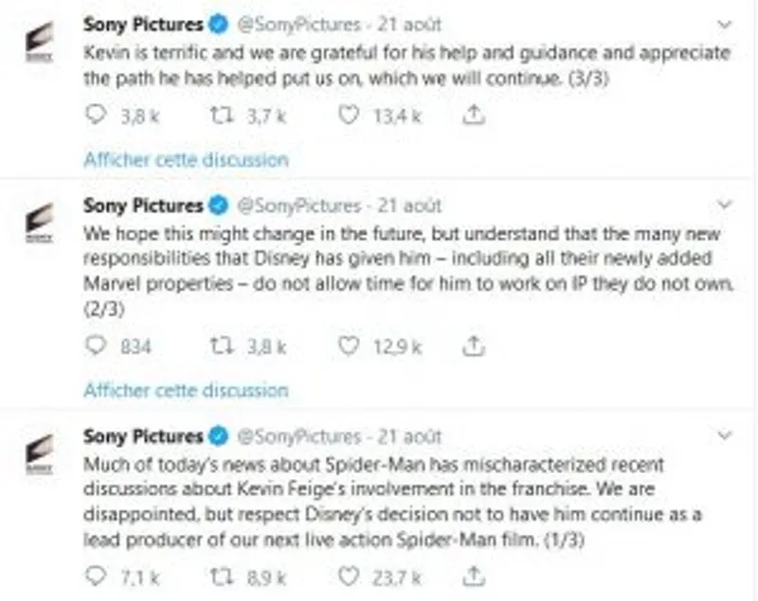Retweet the (3/3) tweet
Viewport: 758px width, 601px height.
pos(222,115)
